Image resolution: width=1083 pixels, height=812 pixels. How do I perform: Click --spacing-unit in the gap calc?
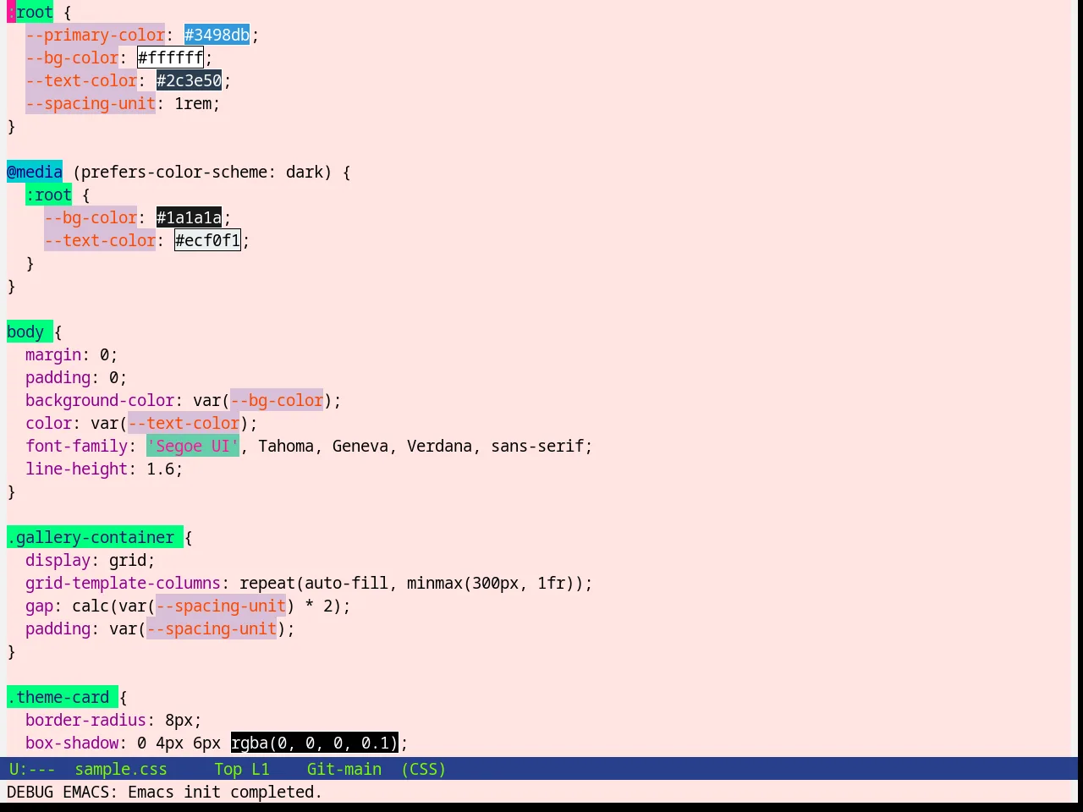point(221,606)
